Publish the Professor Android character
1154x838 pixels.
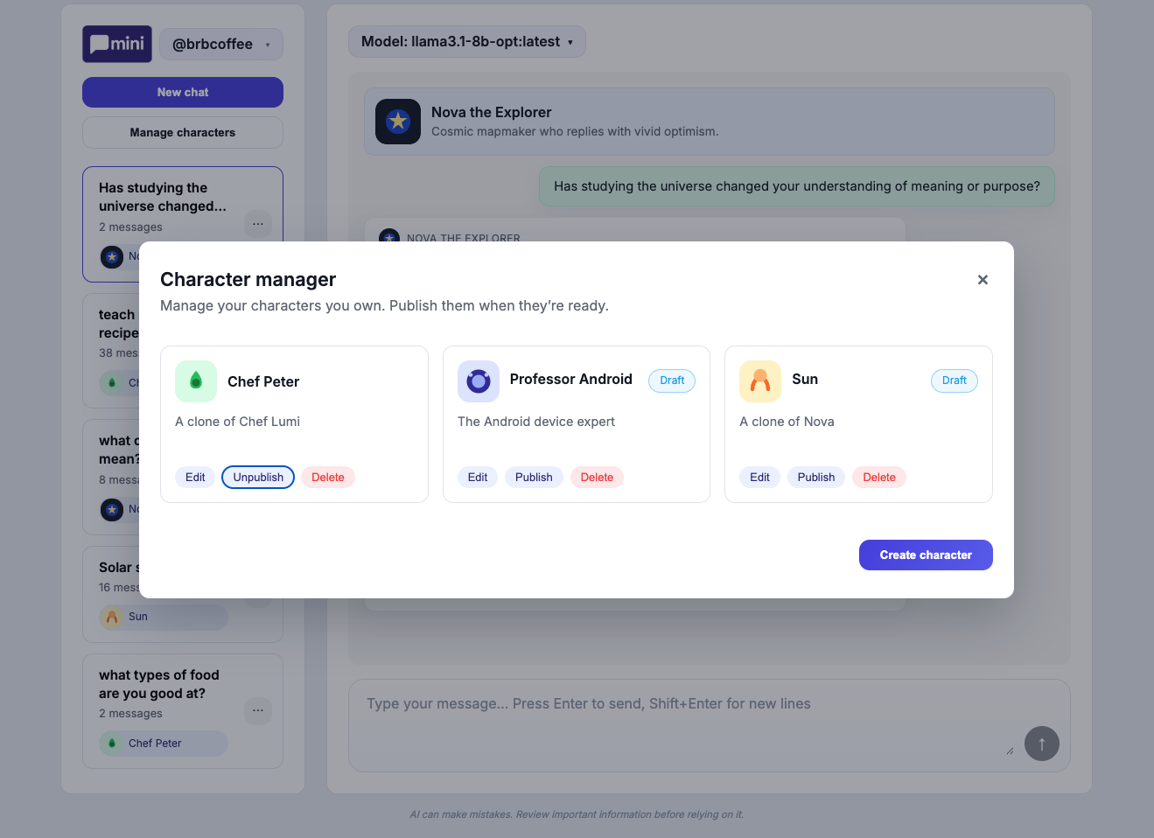click(533, 477)
